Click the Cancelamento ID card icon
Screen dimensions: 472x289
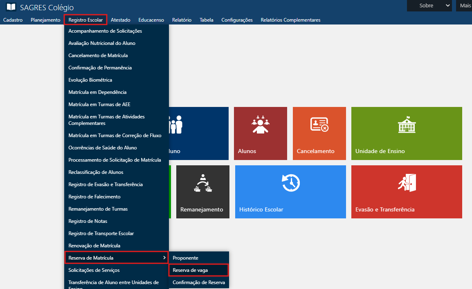(x=319, y=124)
